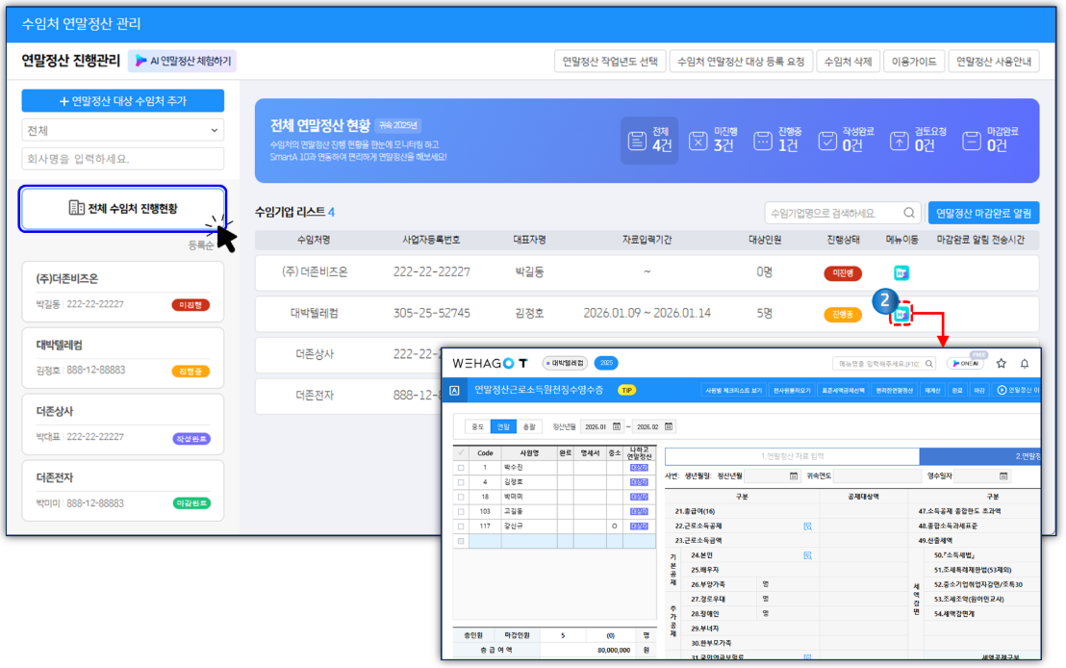
Task: Open menu-move icon for (주)더존비즈온 row
Action: pos(901,273)
